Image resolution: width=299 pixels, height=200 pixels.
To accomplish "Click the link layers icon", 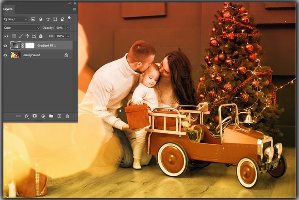I will coord(18,116).
